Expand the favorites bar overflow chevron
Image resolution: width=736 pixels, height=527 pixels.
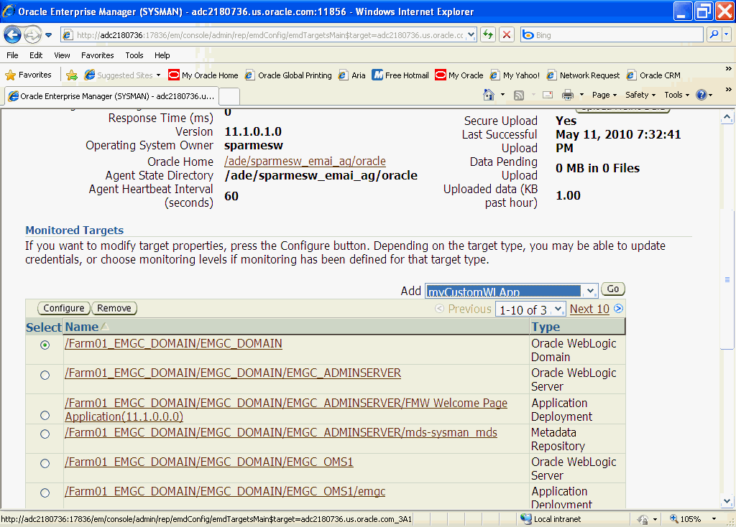click(728, 69)
